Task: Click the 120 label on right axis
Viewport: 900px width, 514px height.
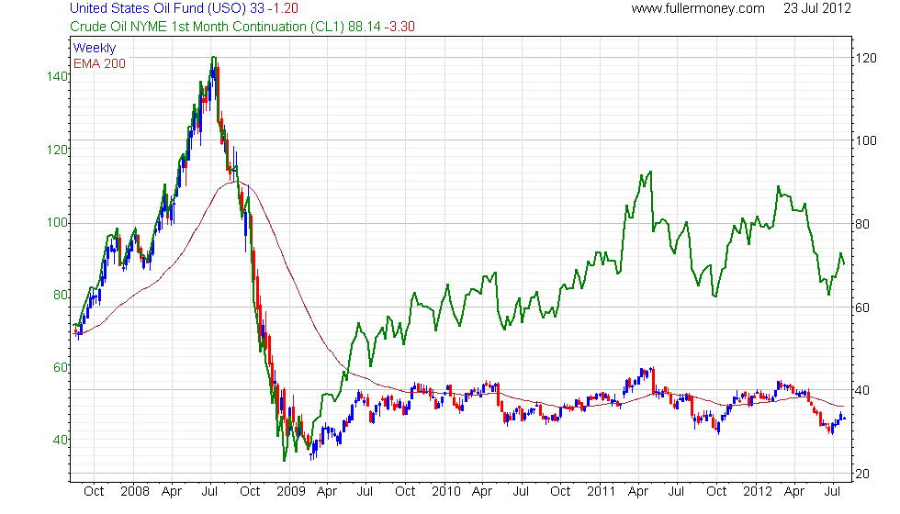Action: click(x=865, y=58)
